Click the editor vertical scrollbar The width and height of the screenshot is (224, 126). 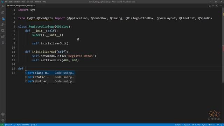(223, 45)
